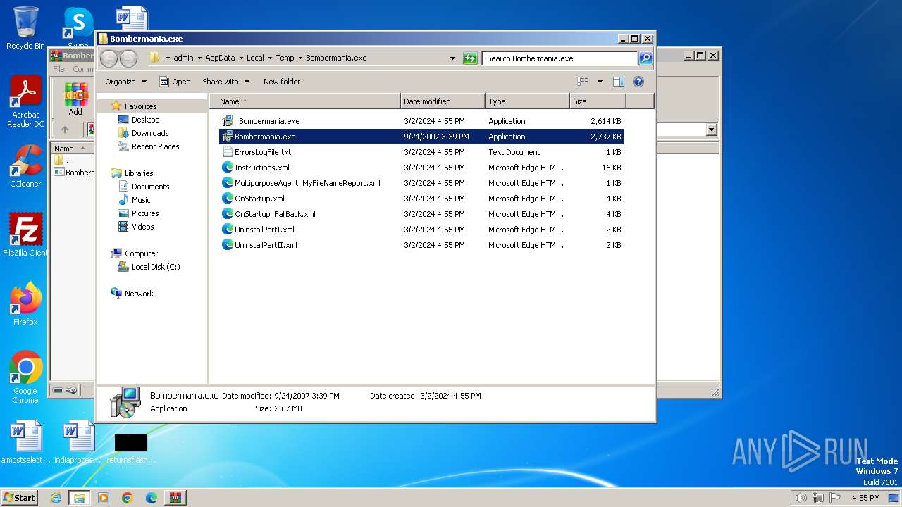This screenshot has height=507, width=902.
Task: Switch to WinRAR taskbar button
Action: (x=175, y=498)
